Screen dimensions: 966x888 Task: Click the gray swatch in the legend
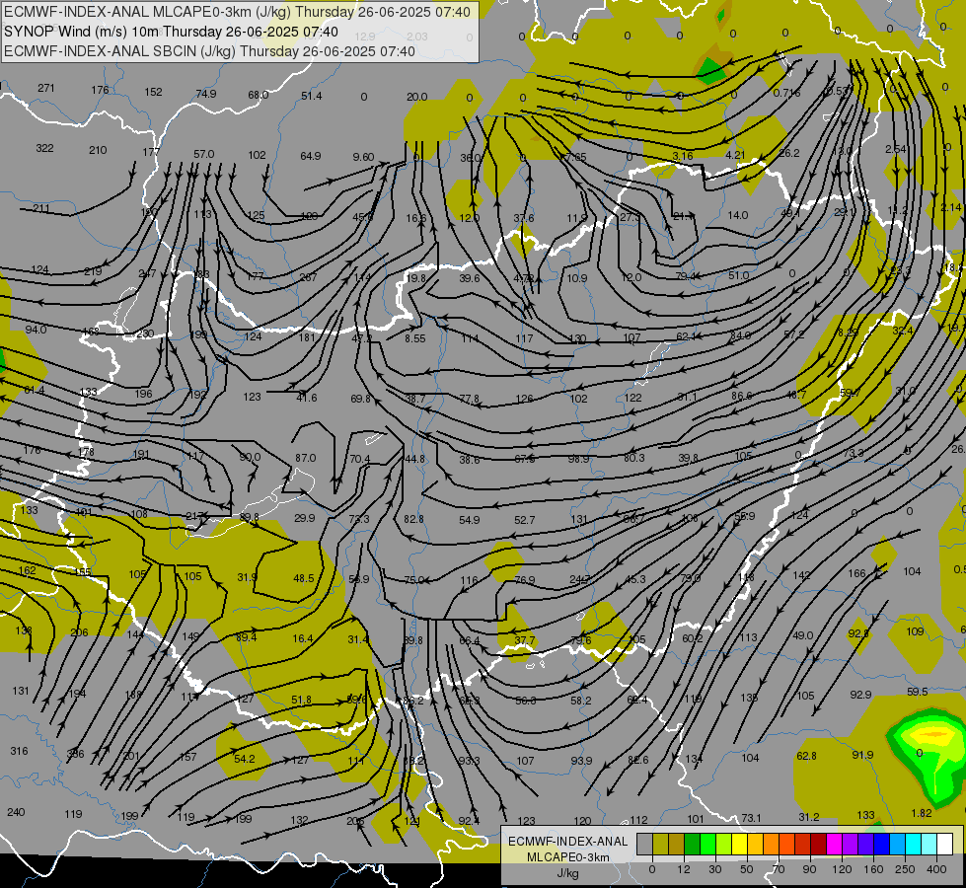[644, 844]
